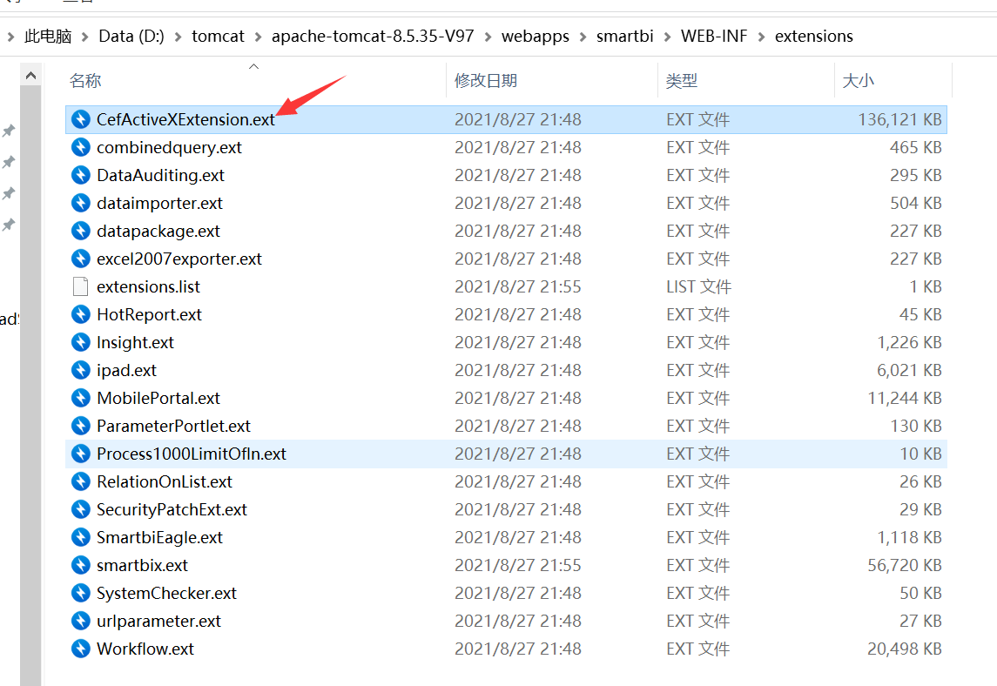Screen dimensions: 997x686
Task: Click the SmartbiEagle.ext file icon
Action: [81, 538]
